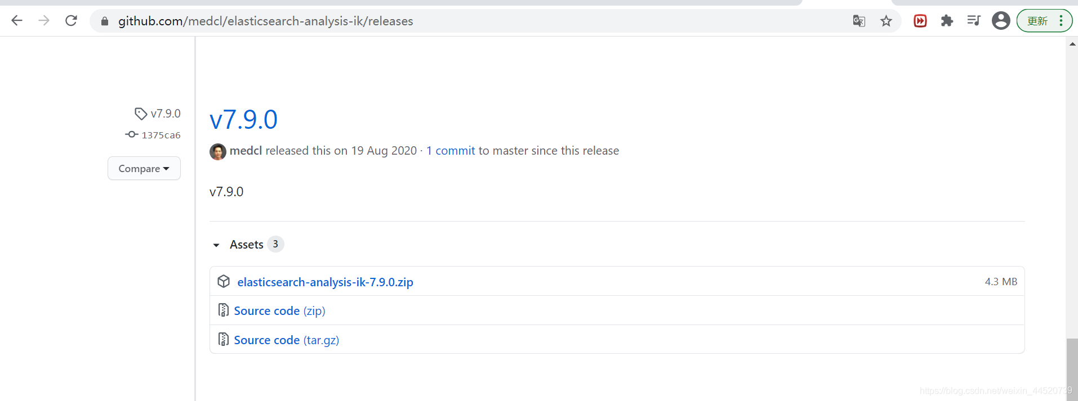Open commit 1375ca6

161,135
